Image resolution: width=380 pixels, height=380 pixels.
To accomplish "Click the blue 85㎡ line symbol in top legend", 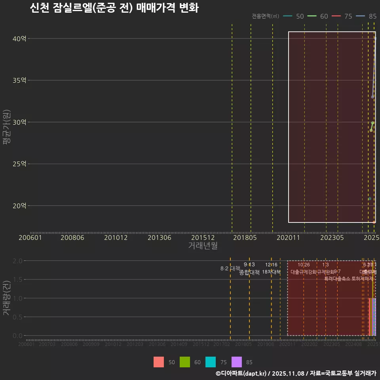I will [361, 17].
